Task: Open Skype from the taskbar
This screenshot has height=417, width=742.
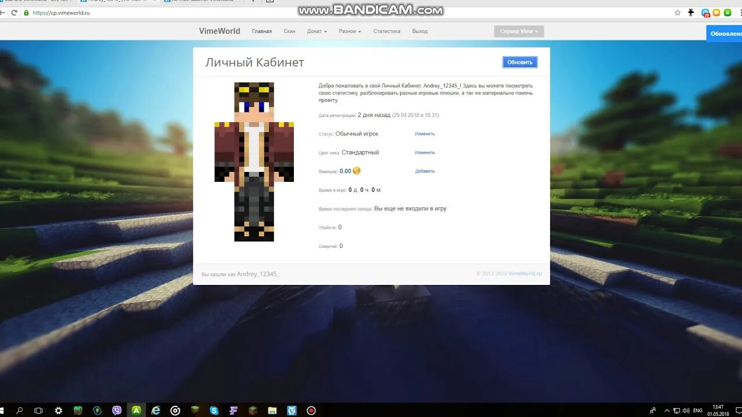Action: 214,411
